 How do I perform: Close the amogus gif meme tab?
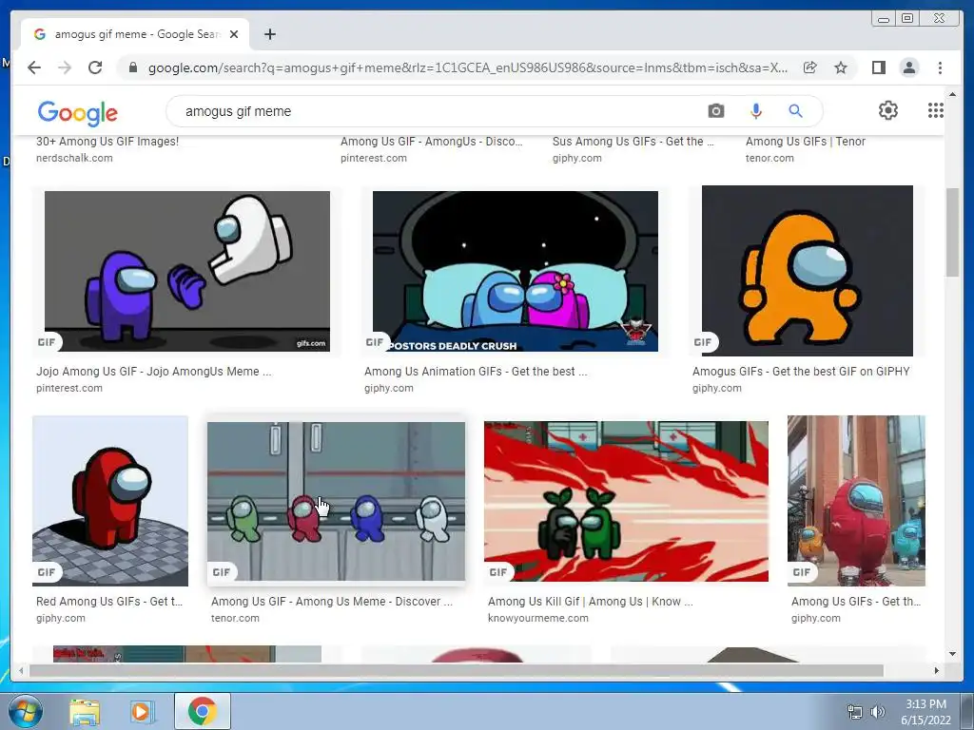point(234,34)
